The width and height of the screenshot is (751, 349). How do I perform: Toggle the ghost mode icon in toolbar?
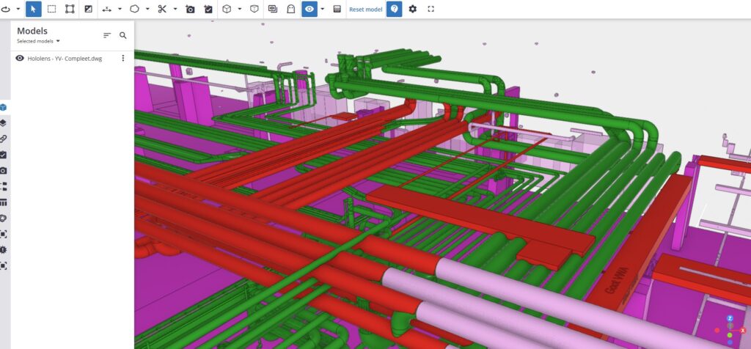(x=291, y=9)
